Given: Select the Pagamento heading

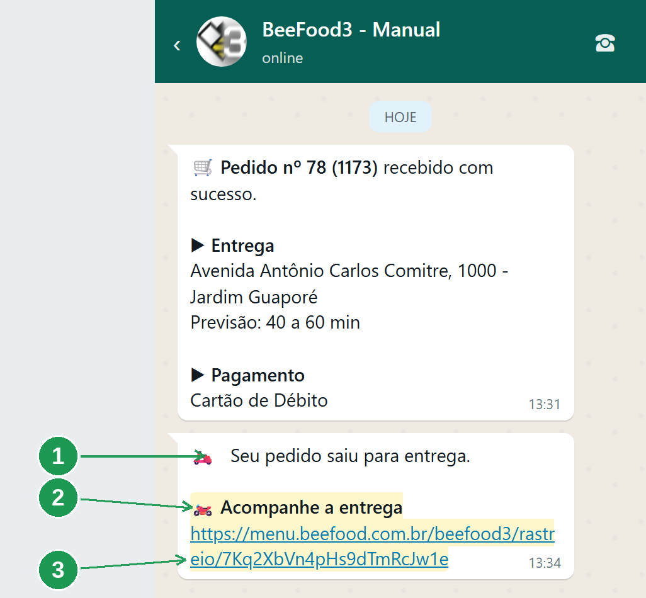Looking at the screenshot, I should tap(258, 376).
